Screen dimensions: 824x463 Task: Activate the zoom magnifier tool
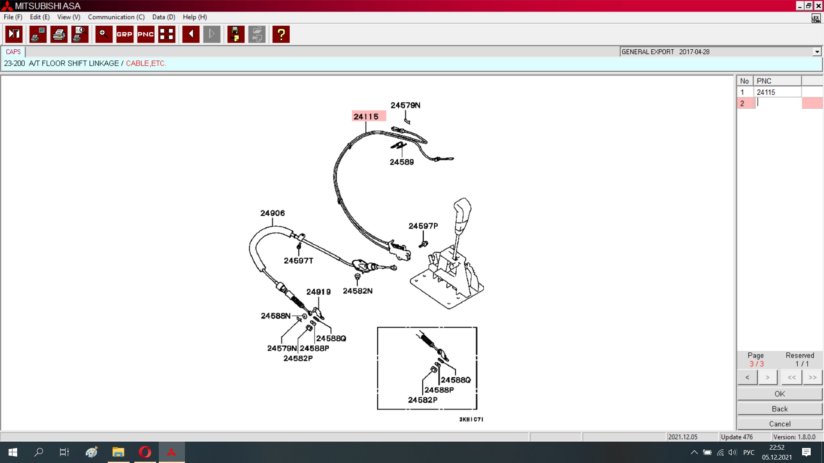click(x=103, y=34)
